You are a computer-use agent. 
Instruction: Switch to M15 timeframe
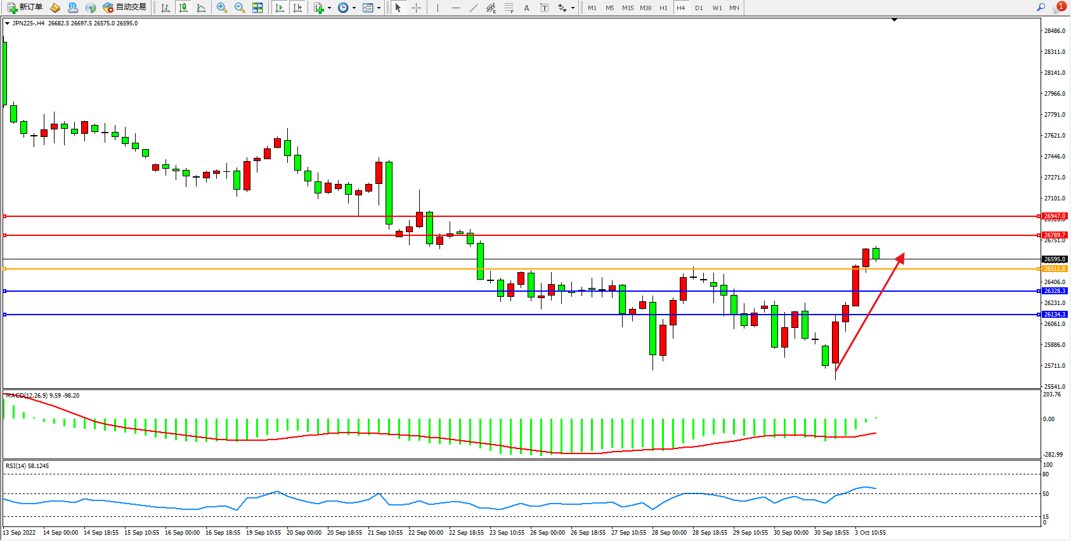(627, 8)
